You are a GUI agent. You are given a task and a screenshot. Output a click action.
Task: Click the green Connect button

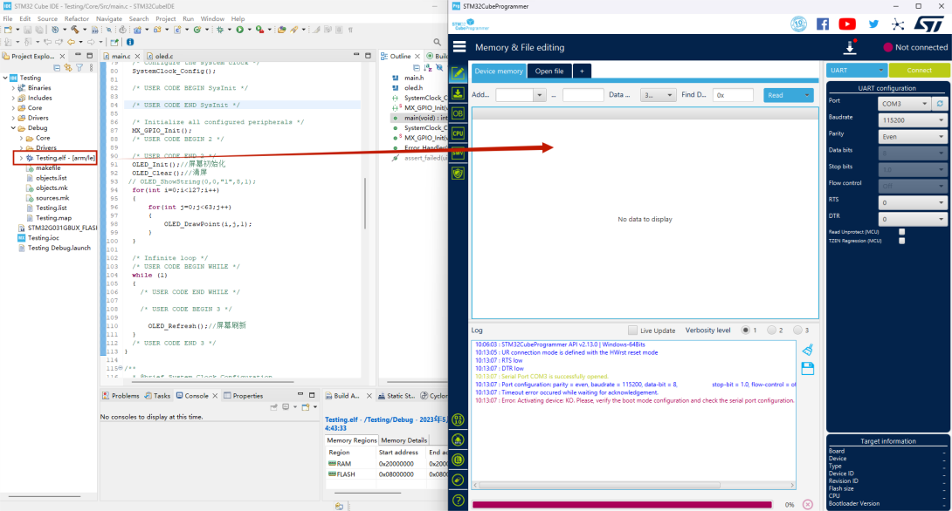tap(919, 71)
